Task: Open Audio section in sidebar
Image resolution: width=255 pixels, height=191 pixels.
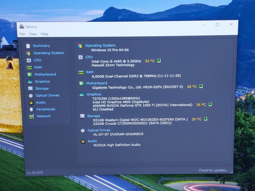Action: [x=41, y=102]
